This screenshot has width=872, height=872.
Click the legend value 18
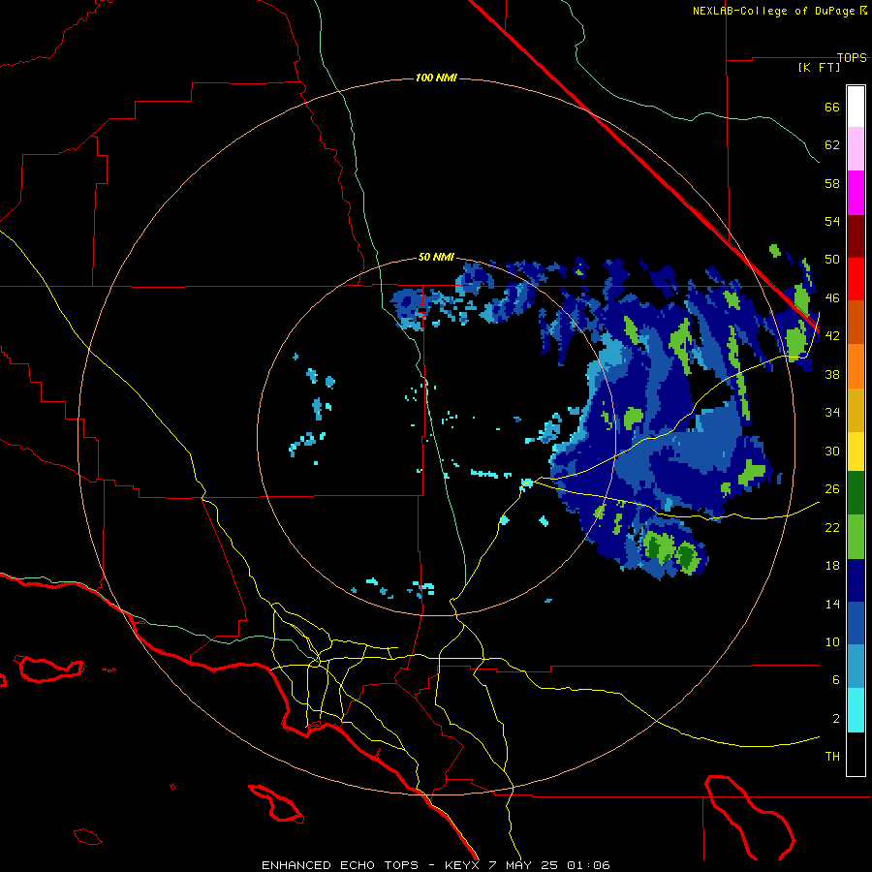(x=832, y=566)
